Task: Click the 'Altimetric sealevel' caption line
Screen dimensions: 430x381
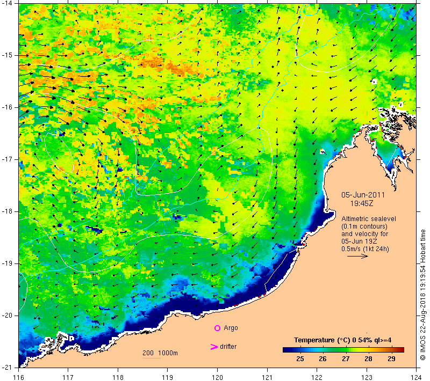Action: pyautogui.click(x=369, y=219)
